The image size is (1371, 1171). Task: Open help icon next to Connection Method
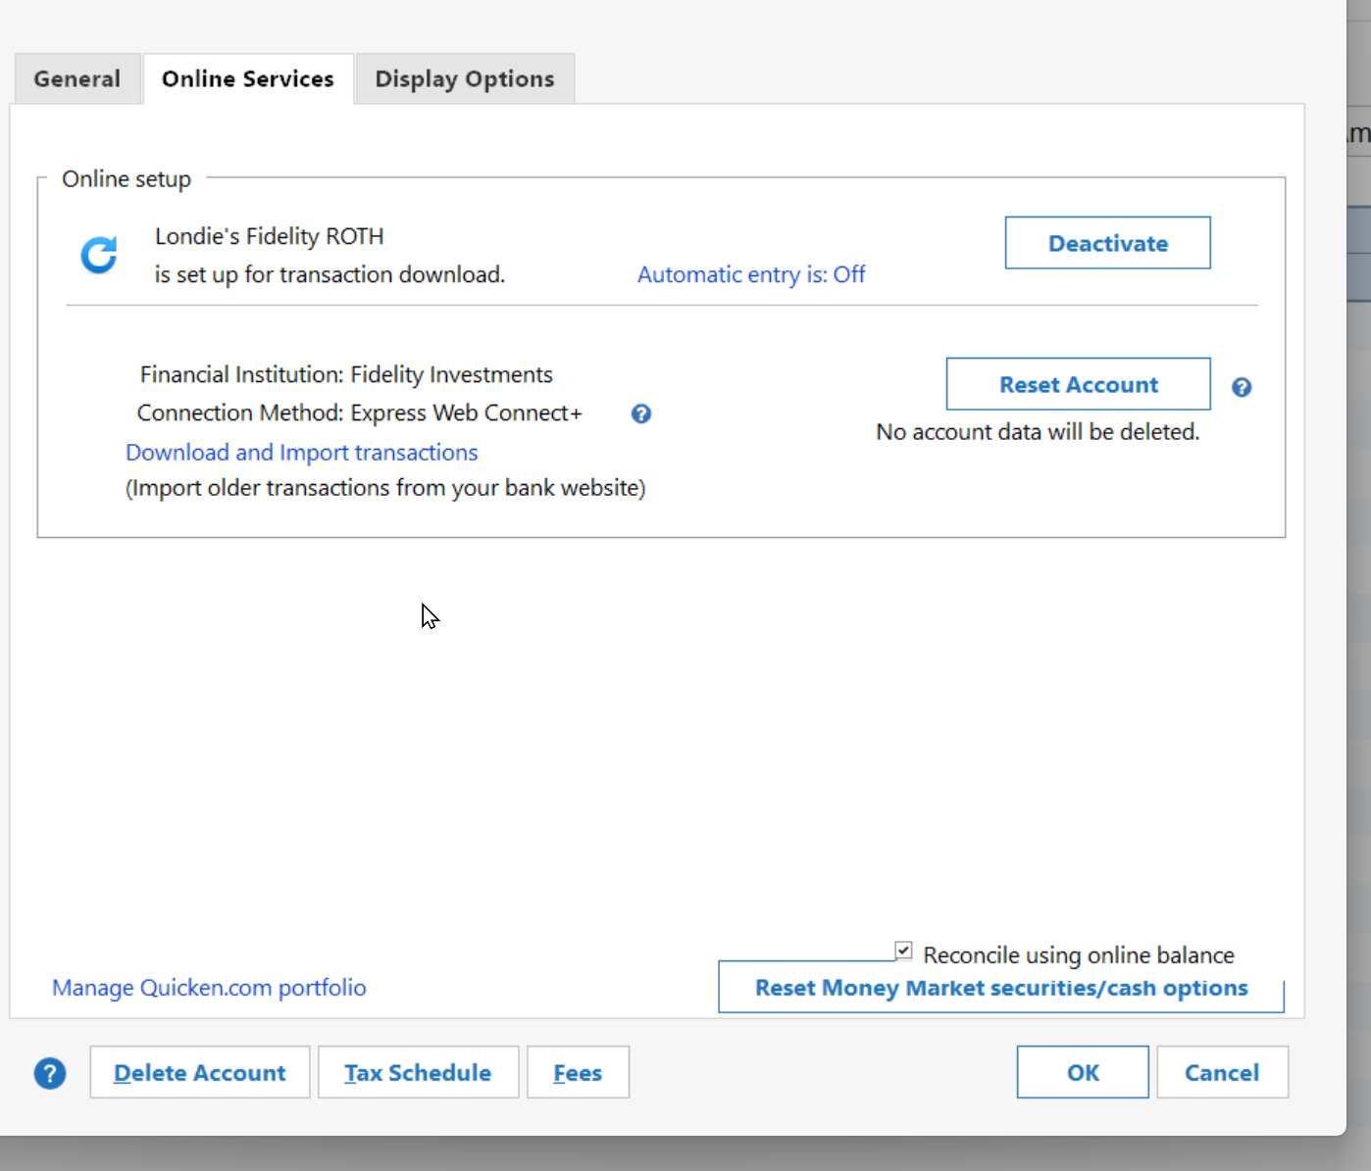(641, 414)
